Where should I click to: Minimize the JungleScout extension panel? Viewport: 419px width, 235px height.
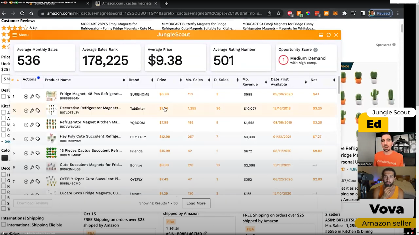coord(321,35)
